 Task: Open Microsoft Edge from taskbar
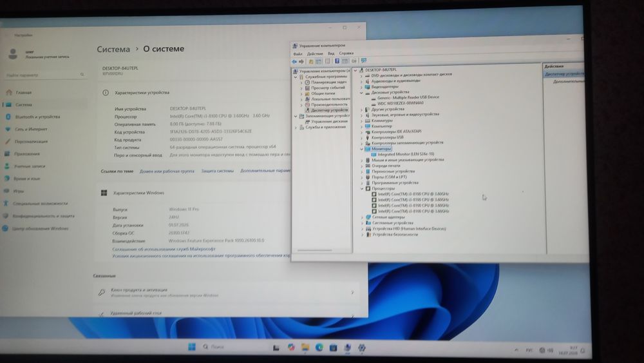tap(319, 348)
